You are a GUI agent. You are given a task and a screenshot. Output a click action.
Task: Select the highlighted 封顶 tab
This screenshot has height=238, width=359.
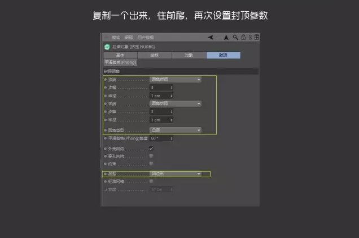(x=224, y=55)
